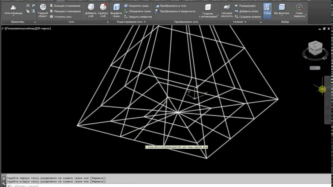This screenshot has width=333, height=187.
Task: Expand the Редактирование сети panel
Action: [131, 22]
